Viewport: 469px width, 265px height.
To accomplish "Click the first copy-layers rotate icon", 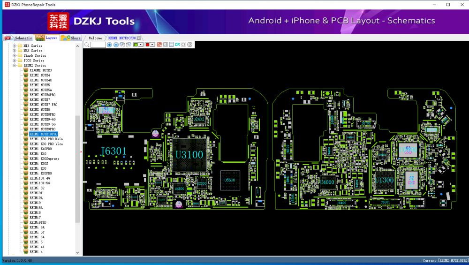I will pos(122,45).
